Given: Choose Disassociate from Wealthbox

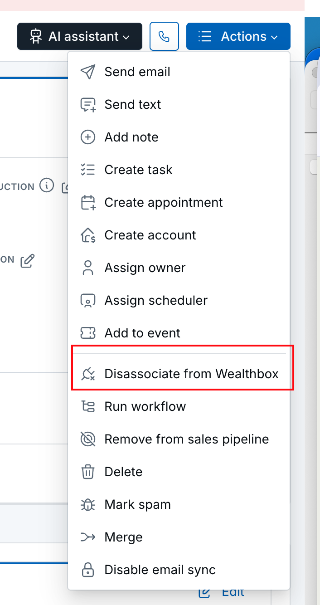Looking at the screenshot, I should (191, 374).
